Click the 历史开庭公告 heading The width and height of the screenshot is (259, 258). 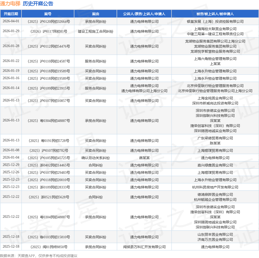pyautogui.click(x=38, y=4)
